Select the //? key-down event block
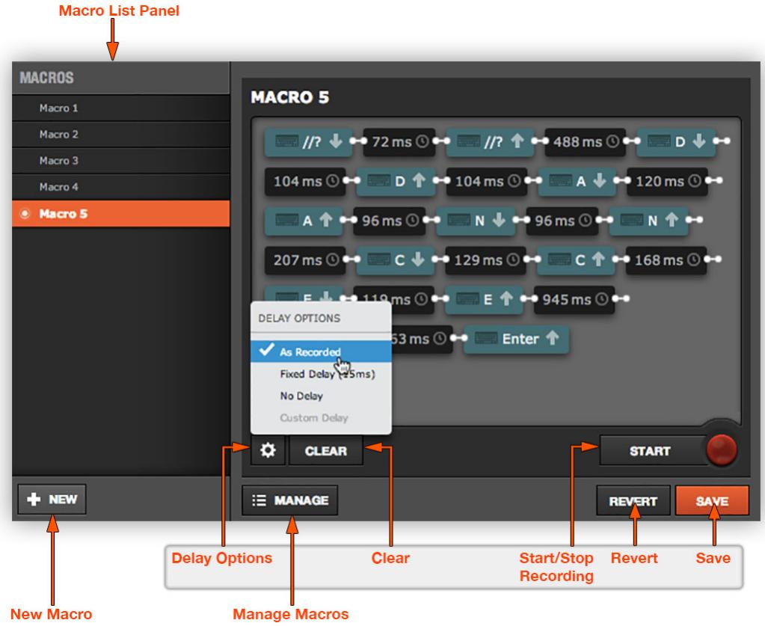The image size is (765, 626). [x=308, y=142]
